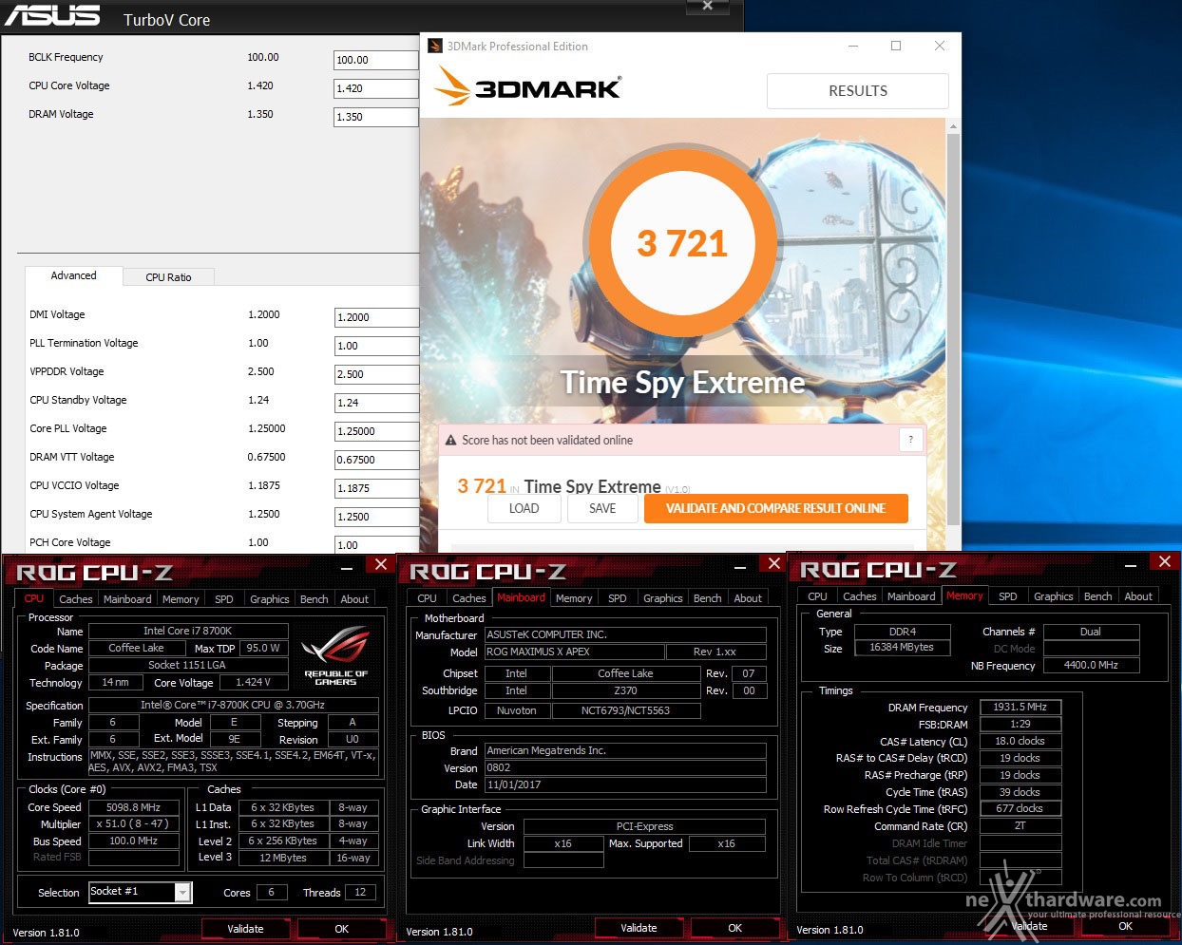The image size is (1182, 945).
Task: Switch to the CPU Ratio tab in TurboV Core
Action: [168, 277]
